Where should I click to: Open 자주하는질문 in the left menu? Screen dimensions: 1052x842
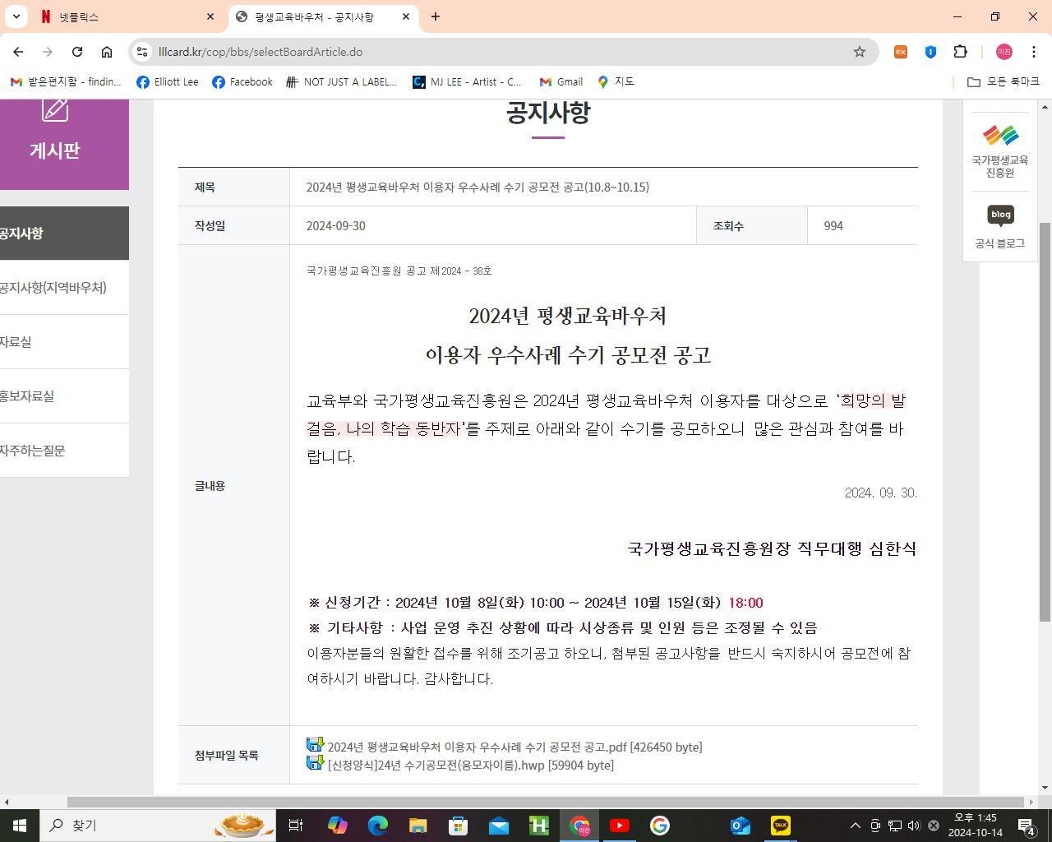click(64, 451)
